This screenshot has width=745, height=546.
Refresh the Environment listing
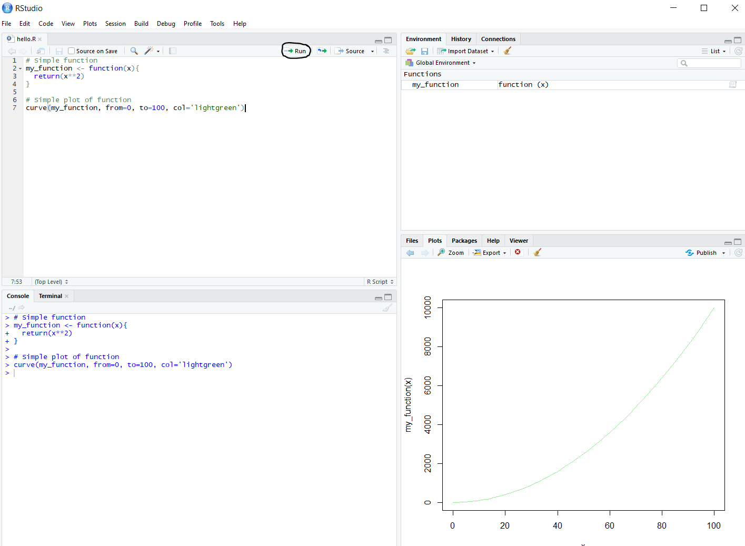738,51
